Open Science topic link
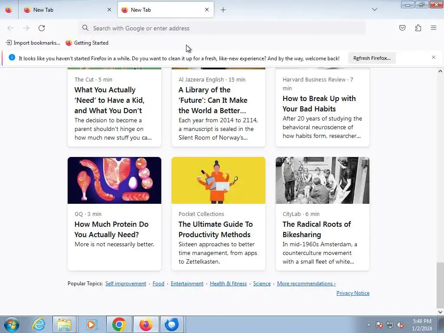Screen dimensions: 444x333 point(262,284)
